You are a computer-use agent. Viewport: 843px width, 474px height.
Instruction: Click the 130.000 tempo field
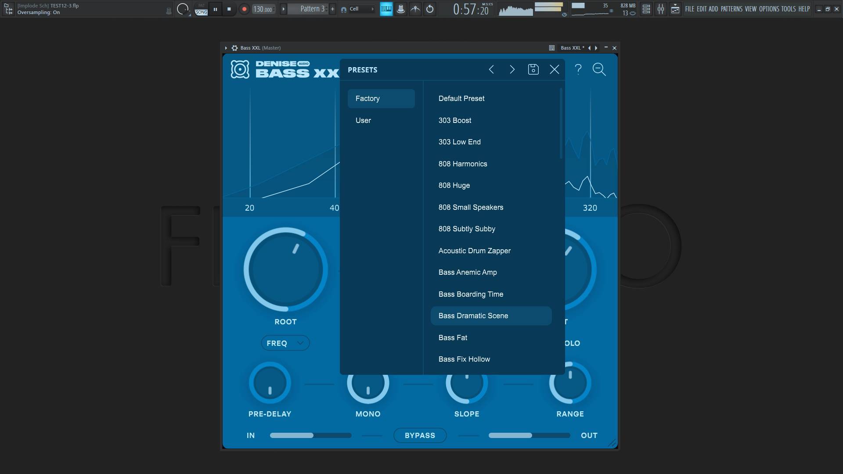(263, 9)
